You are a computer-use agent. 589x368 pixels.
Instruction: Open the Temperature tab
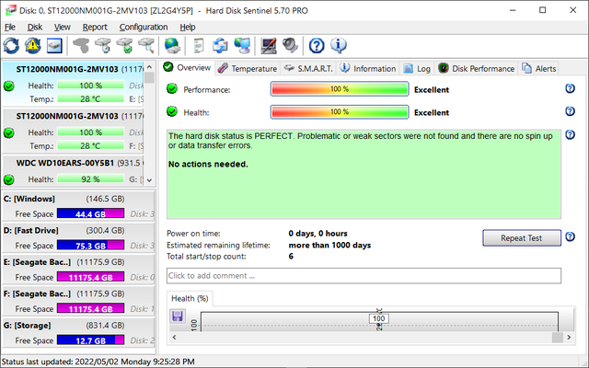[248, 68]
